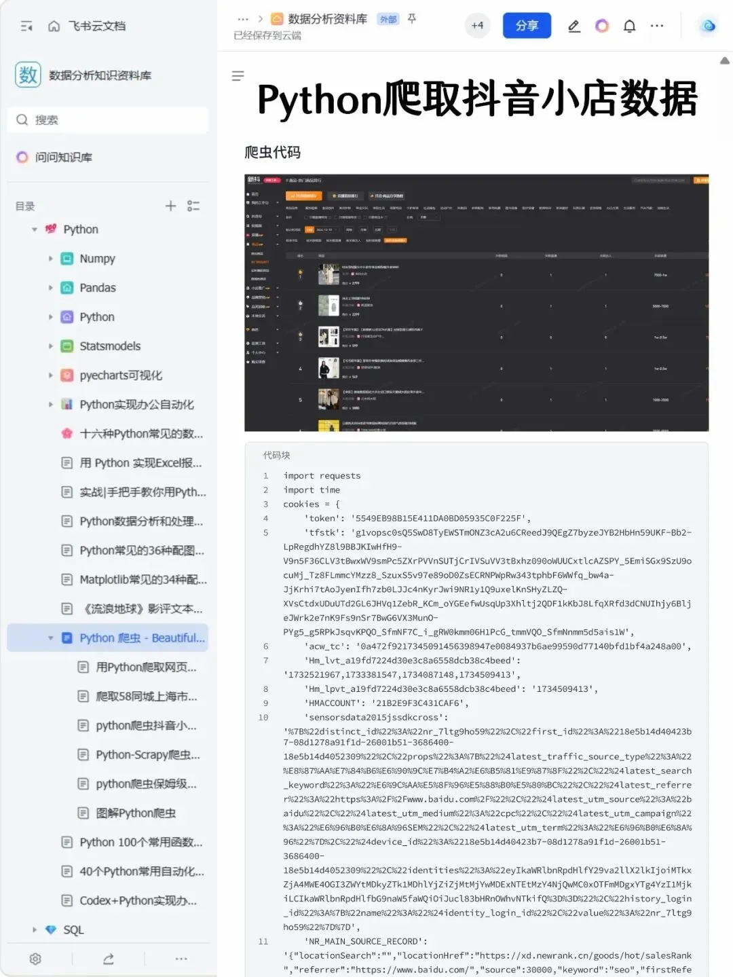Open the Numpy document

coord(97,259)
